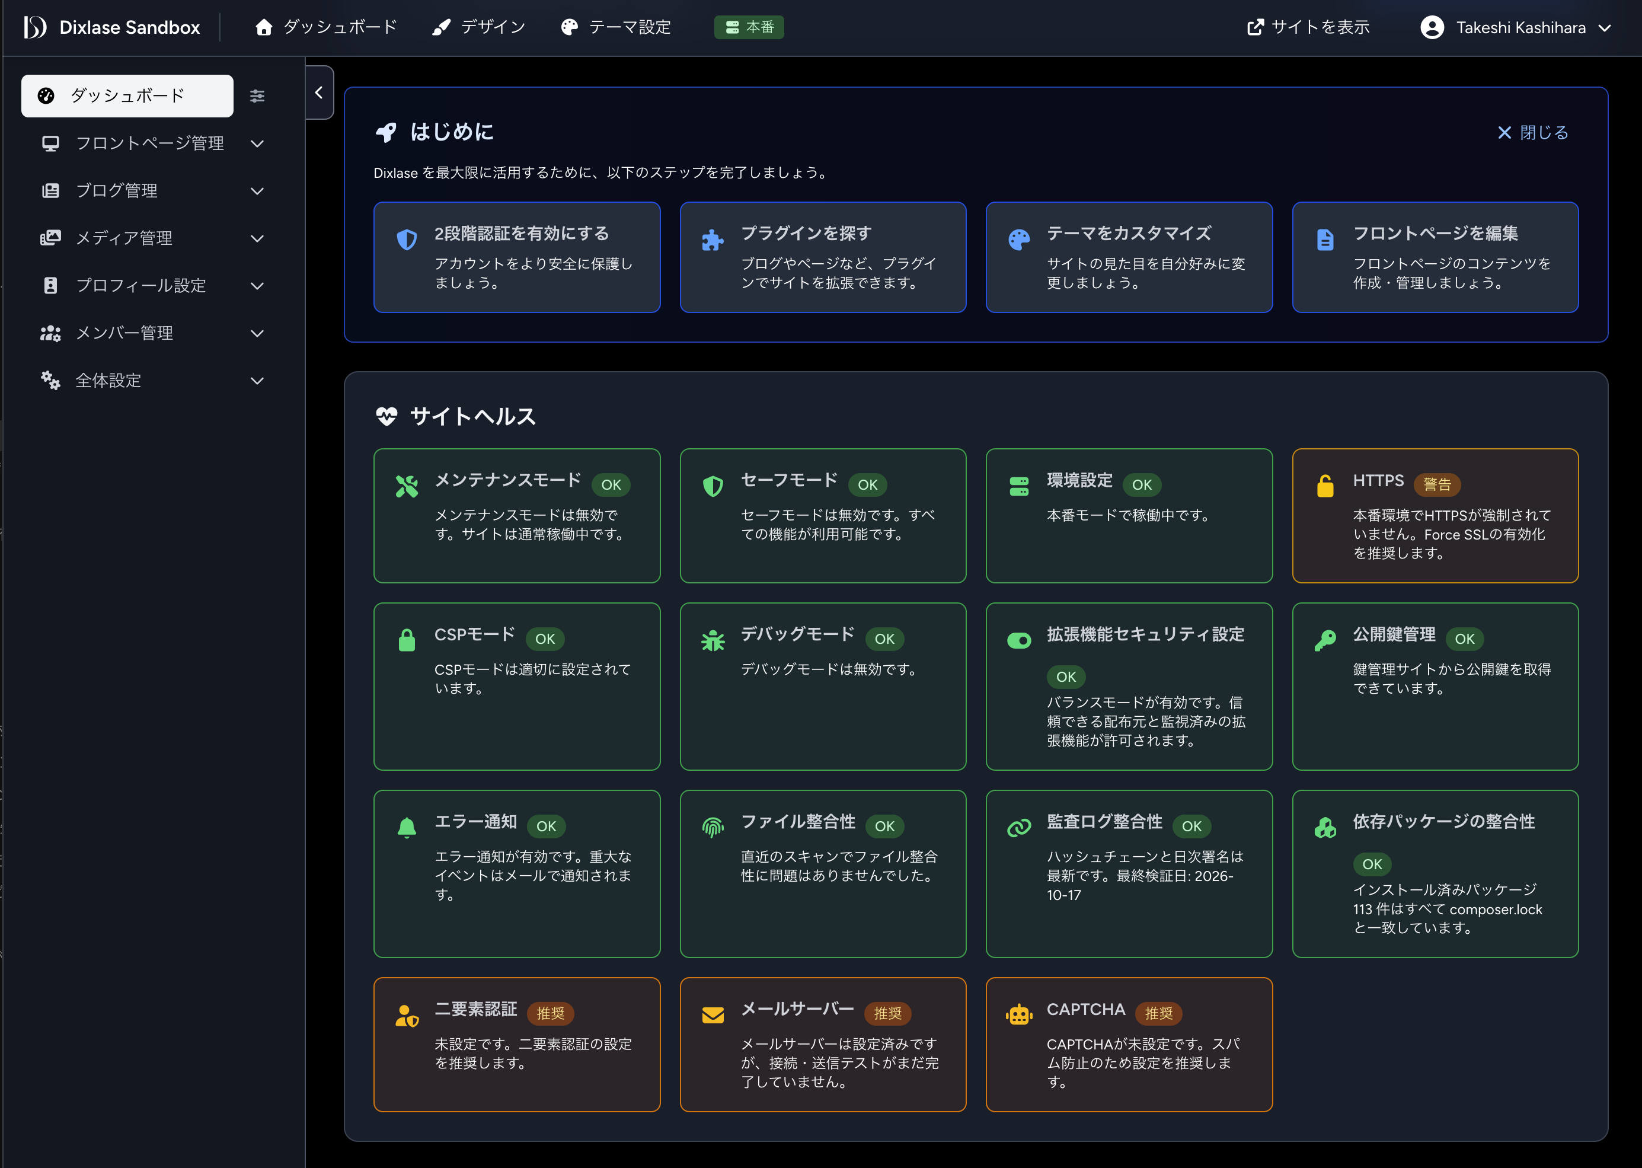Click サイトを表示 link
This screenshot has height=1168, width=1642.
tap(1308, 27)
